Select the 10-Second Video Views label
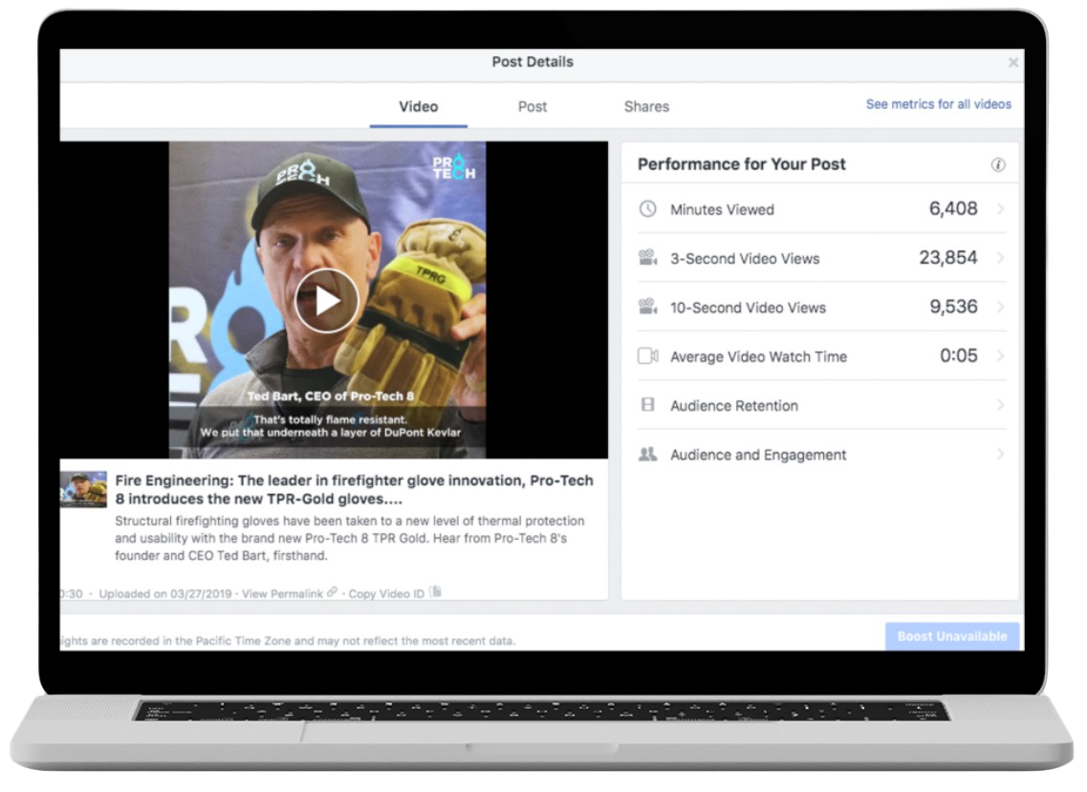Image resolution: width=1087 pixels, height=792 pixels. tap(748, 308)
